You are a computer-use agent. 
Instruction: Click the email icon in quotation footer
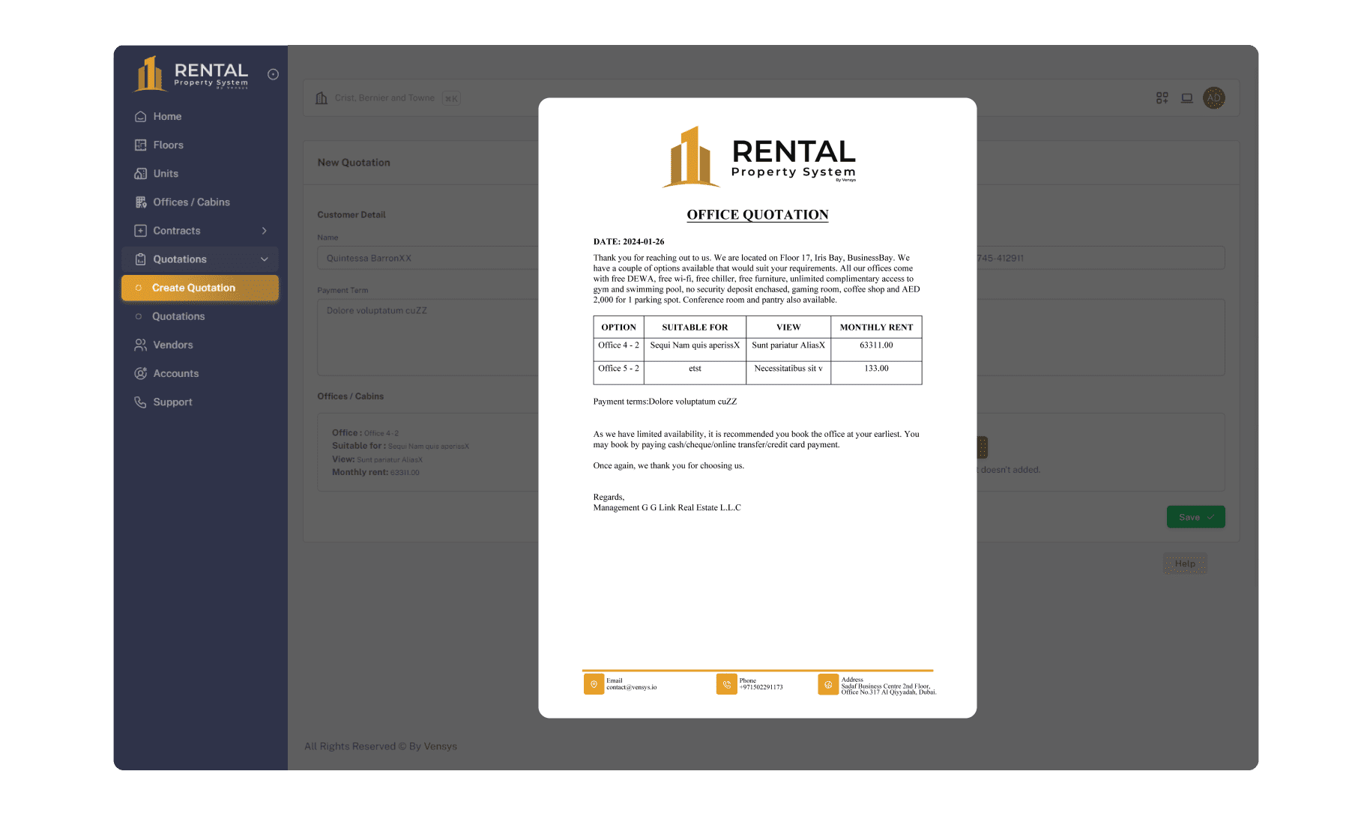click(594, 684)
